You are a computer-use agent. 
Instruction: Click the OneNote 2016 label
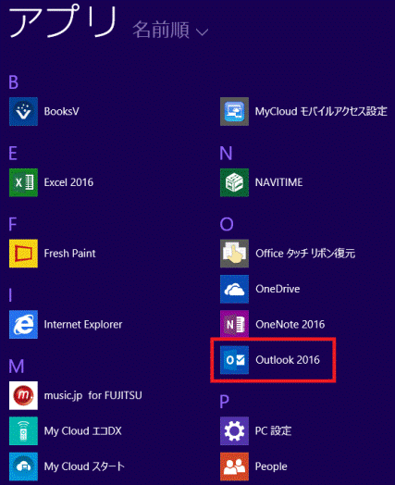pyautogui.click(x=290, y=325)
